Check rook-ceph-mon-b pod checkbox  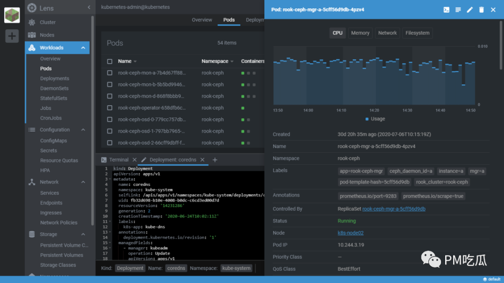tap(110, 85)
